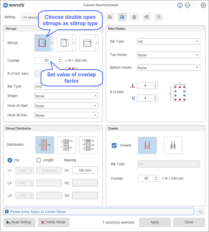Viewport: 209px width, 232px height.
Task: Click the L3 percentage field
Action: [x=25, y=196]
